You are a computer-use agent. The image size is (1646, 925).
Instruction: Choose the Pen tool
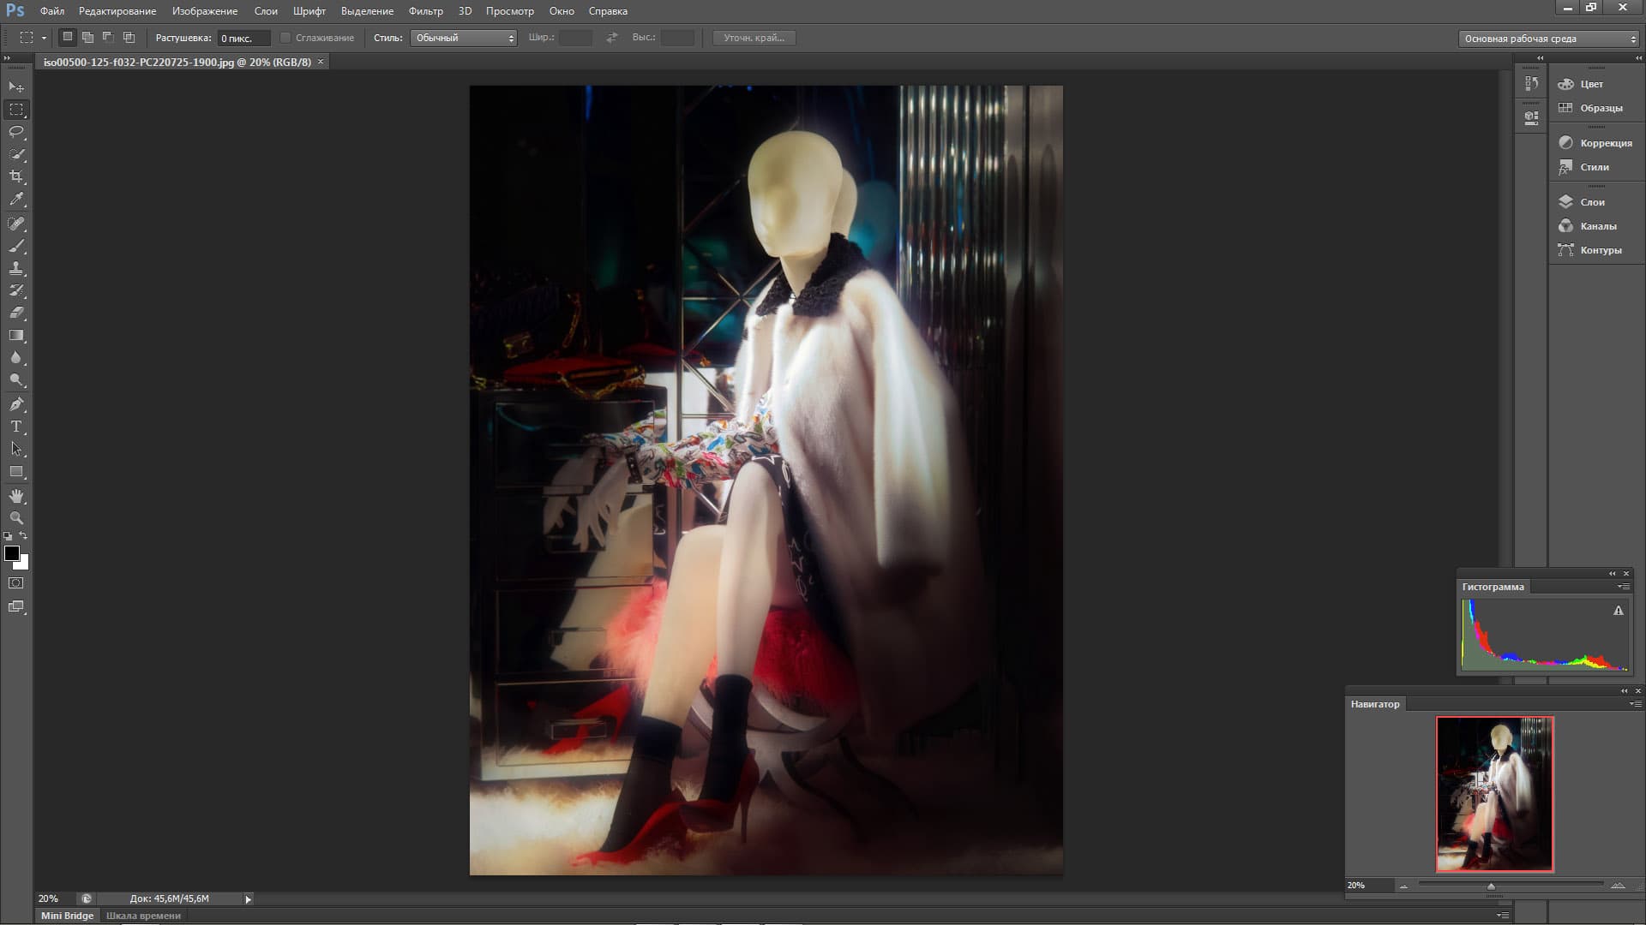point(16,404)
